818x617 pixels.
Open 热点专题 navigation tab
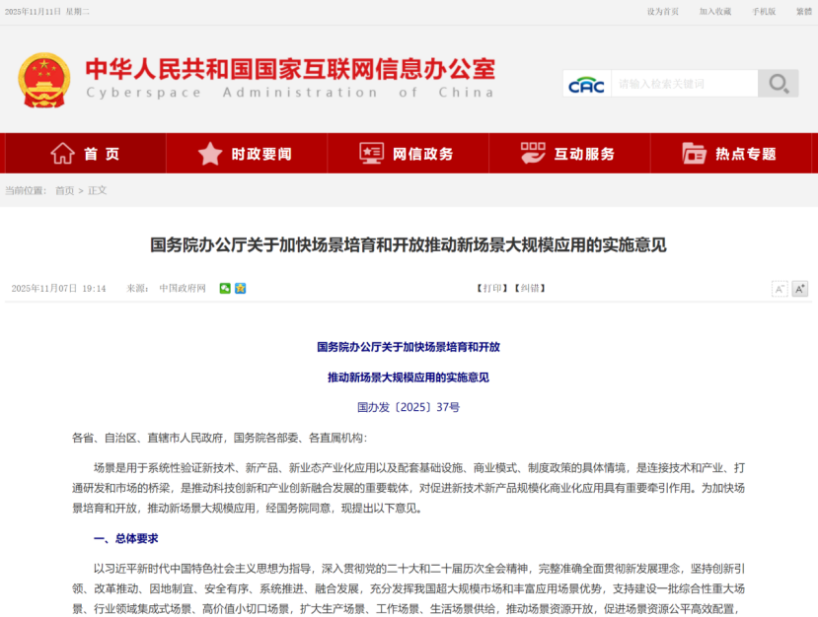[728, 154]
